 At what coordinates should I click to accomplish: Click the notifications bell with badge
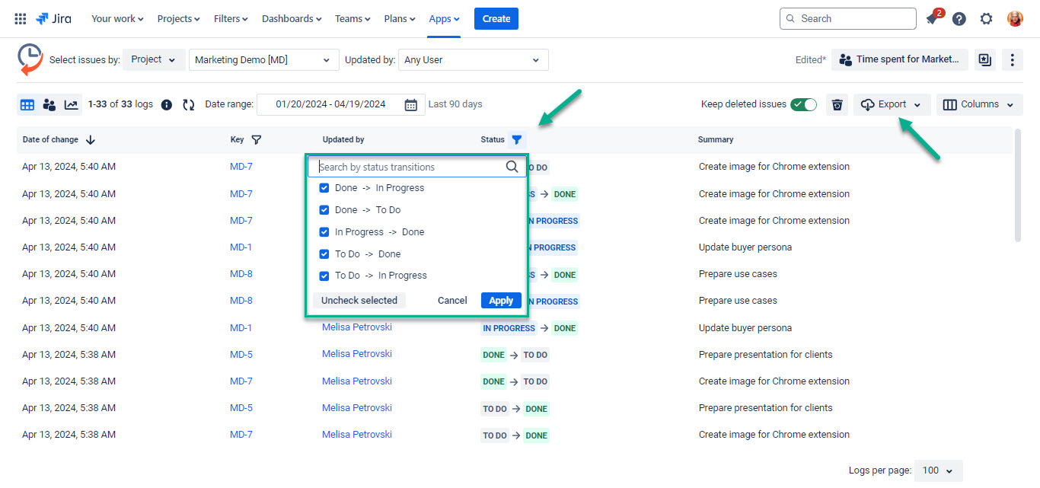coord(932,18)
